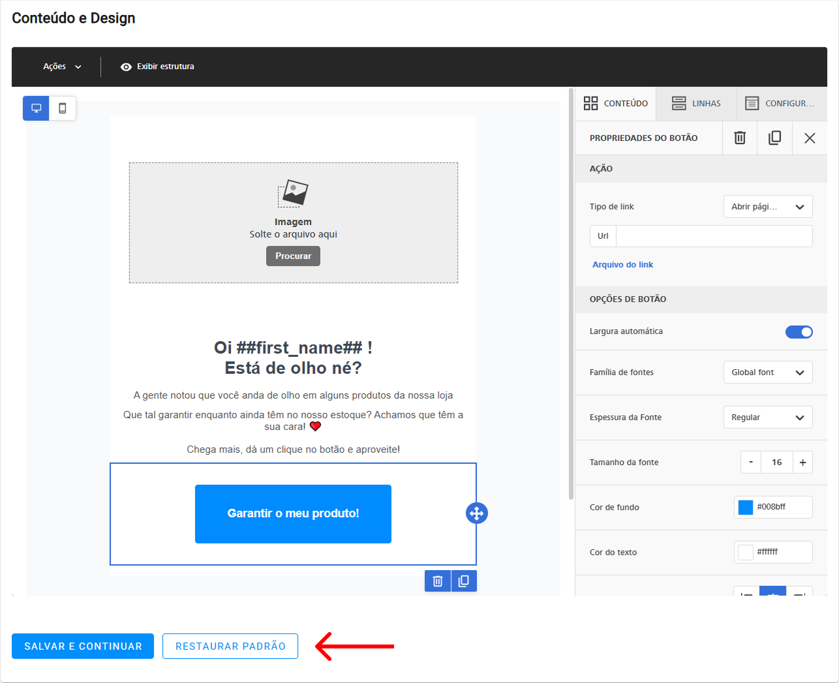Viewport: 839px width, 683px height.
Task: Open the Tipo de link dropdown
Action: tap(768, 207)
